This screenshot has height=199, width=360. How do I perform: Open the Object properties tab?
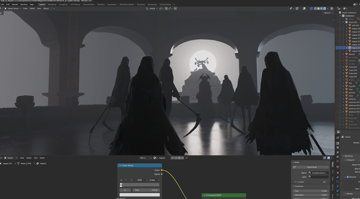pyautogui.click(x=338, y=173)
